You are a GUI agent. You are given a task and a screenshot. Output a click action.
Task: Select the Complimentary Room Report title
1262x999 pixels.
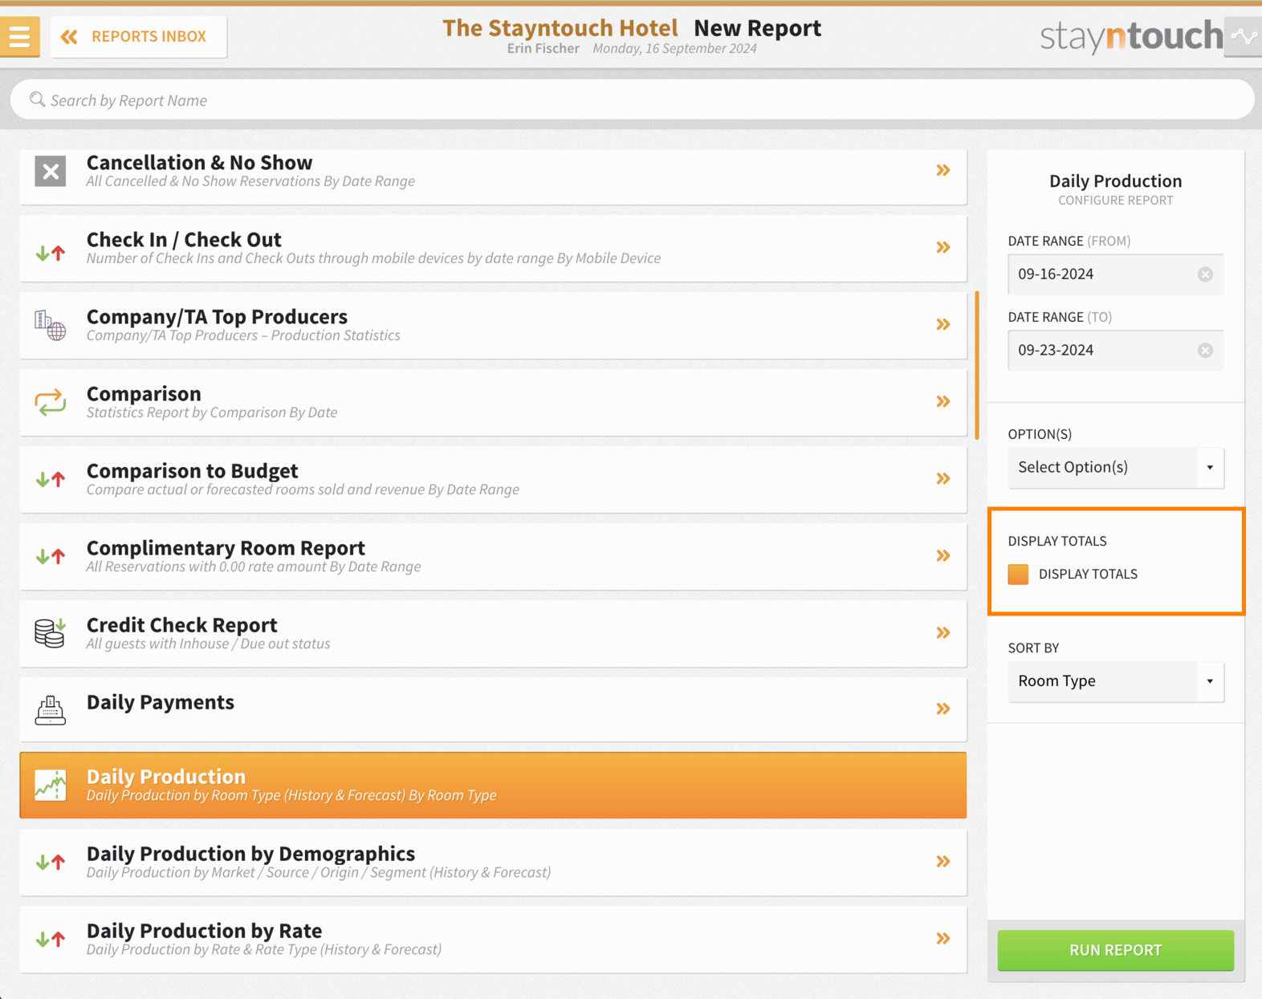(x=226, y=548)
